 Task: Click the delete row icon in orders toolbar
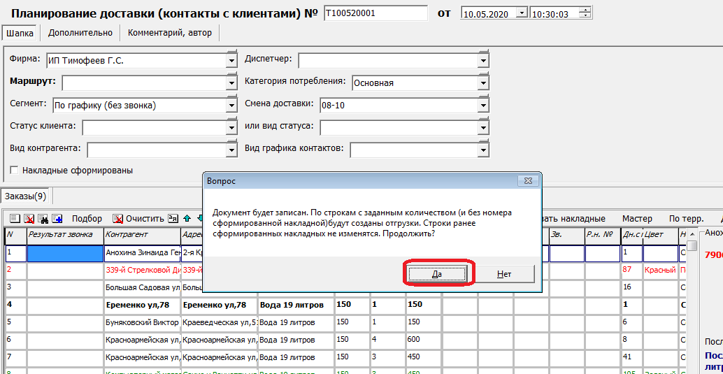coord(29,219)
